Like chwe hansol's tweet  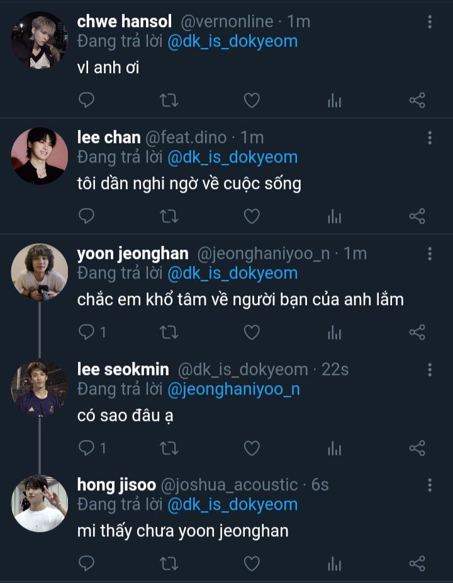[x=252, y=100]
